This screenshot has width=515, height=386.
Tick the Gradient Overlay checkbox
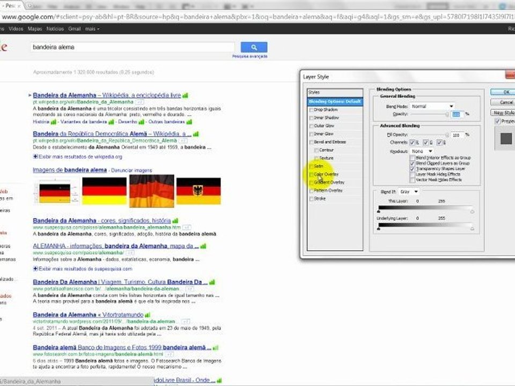tap(311, 182)
